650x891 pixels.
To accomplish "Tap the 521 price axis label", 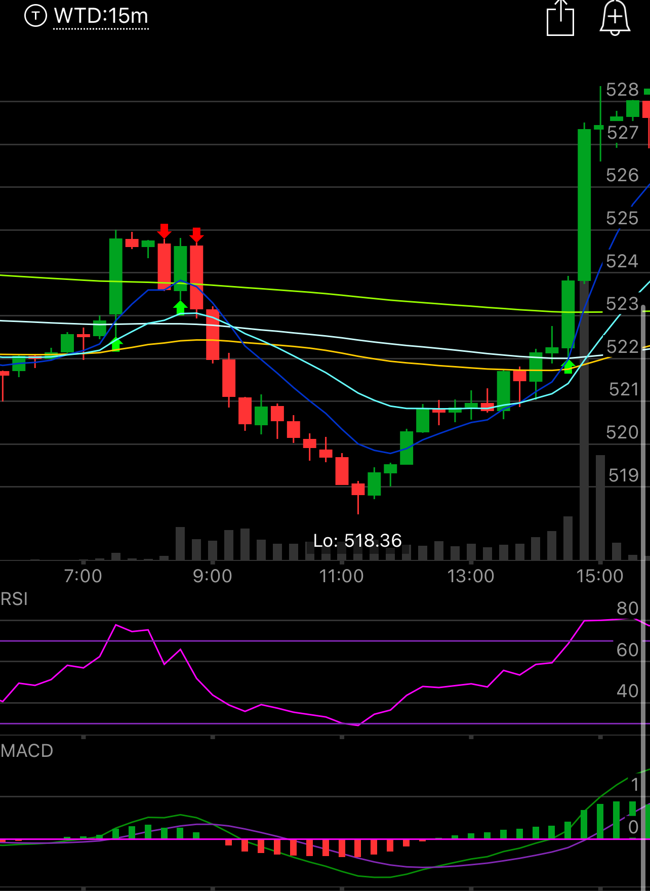I will [624, 389].
